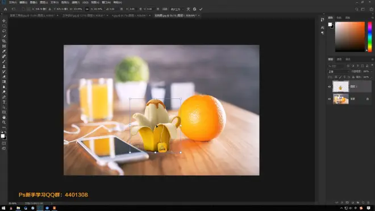Hide the 图层 1 layer
The height and width of the screenshot is (211, 375).
tap(330, 86)
